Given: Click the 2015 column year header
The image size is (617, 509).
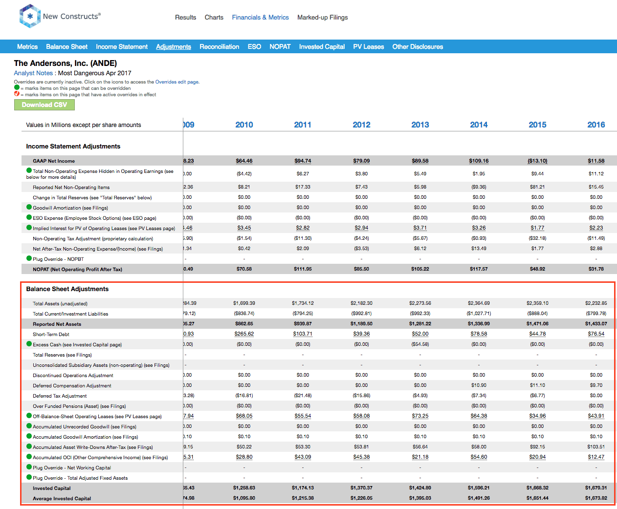Looking at the screenshot, I should coord(538,125).
